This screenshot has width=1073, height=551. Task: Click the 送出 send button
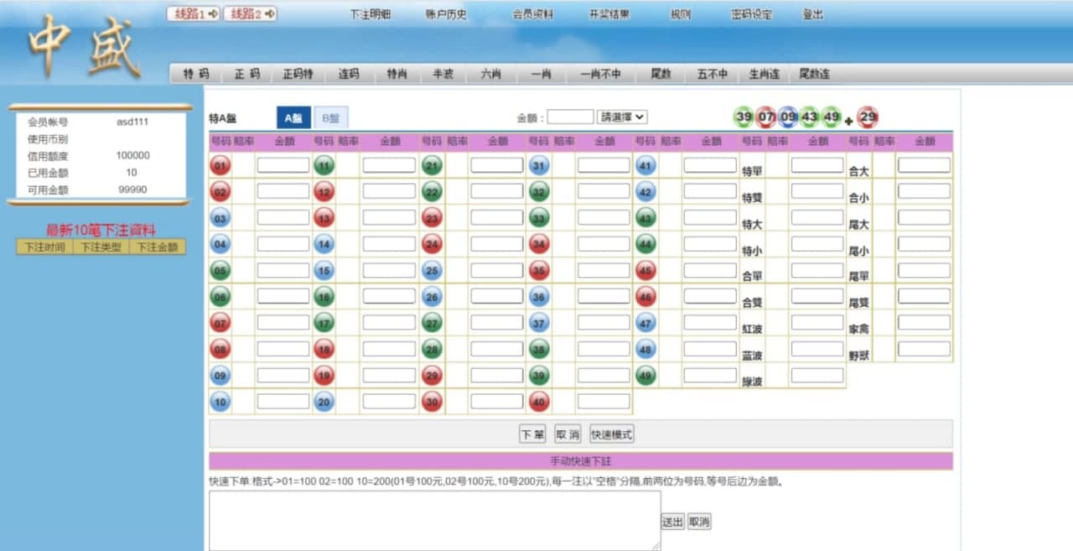[x=672, y=522]
